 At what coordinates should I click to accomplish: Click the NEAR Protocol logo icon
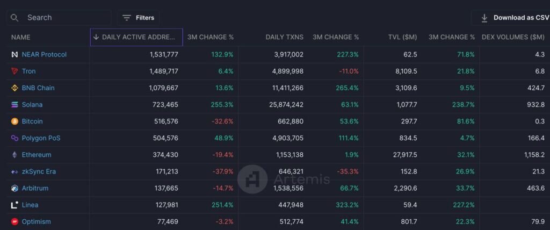coord(15,54)
